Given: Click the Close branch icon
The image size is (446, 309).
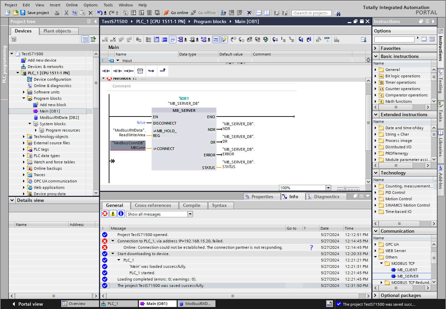Looking at the screenshot, I should pos(162,71).
